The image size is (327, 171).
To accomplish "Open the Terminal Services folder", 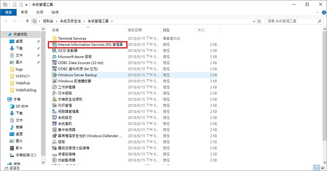I will tap(72, 38).
